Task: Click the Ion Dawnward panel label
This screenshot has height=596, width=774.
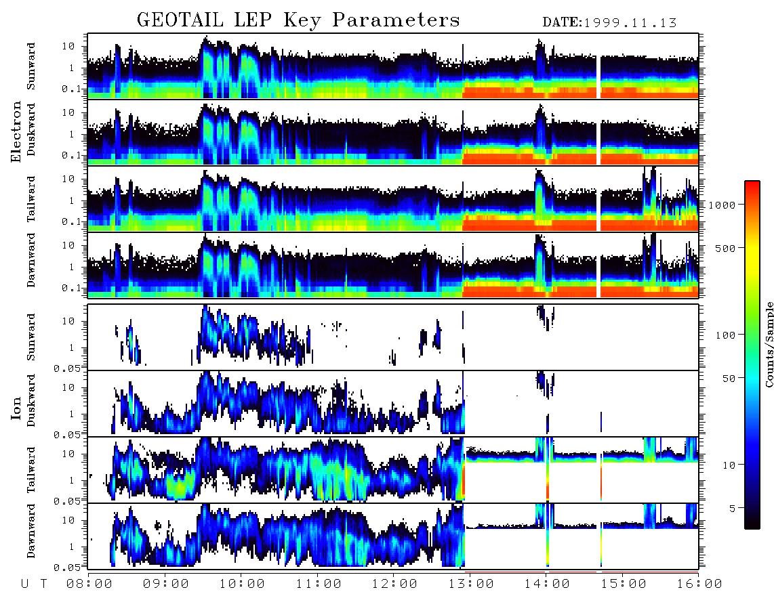Action: [31, 531]
